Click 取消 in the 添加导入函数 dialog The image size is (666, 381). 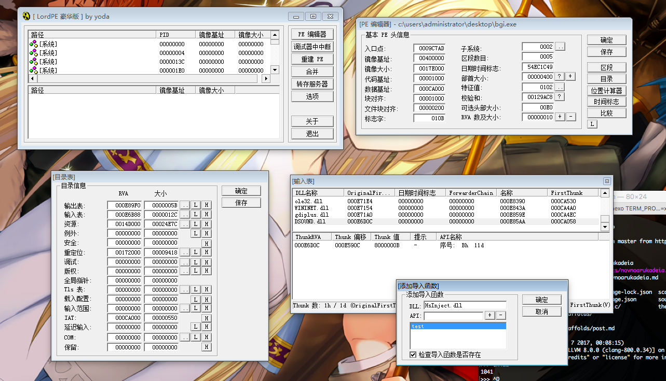point(542,312)
